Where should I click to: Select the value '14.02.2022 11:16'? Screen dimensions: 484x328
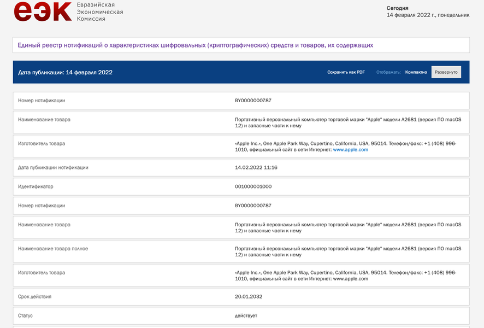(x=256, y=167)
